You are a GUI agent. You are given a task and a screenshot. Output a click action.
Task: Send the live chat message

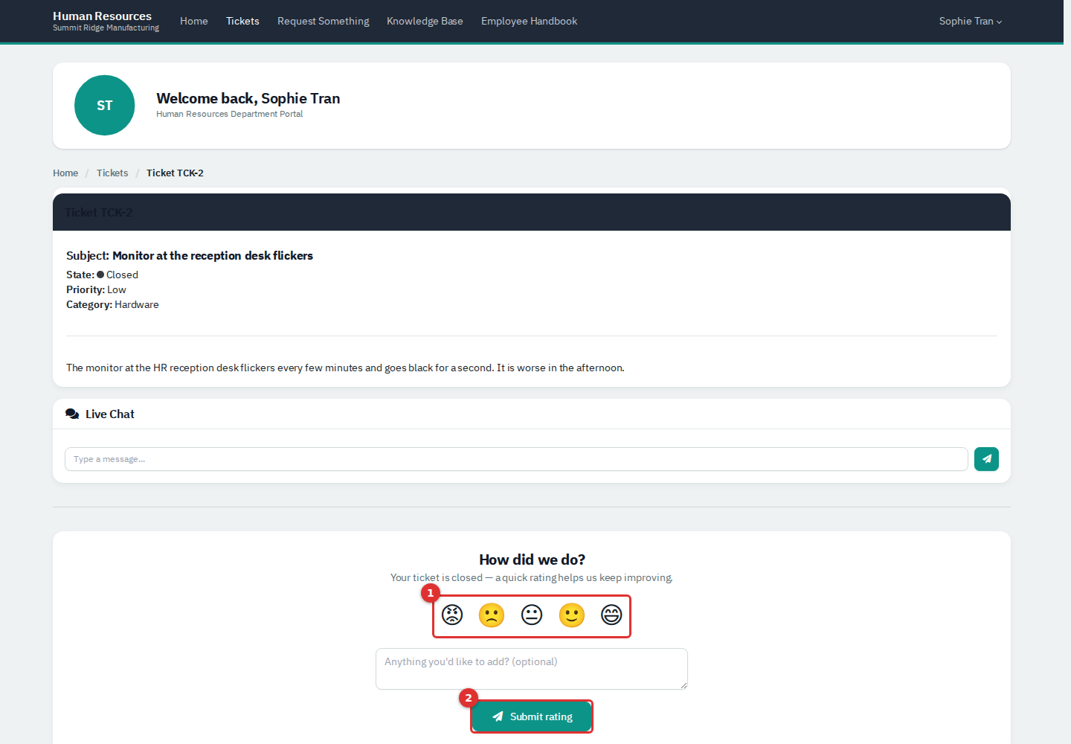pyautogui.click(x=986, y=459)
